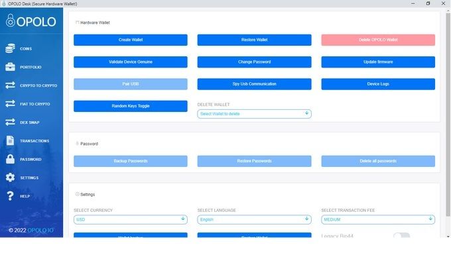
Task: Open Transactions in sidebar
Action: [x=34, y=140]
